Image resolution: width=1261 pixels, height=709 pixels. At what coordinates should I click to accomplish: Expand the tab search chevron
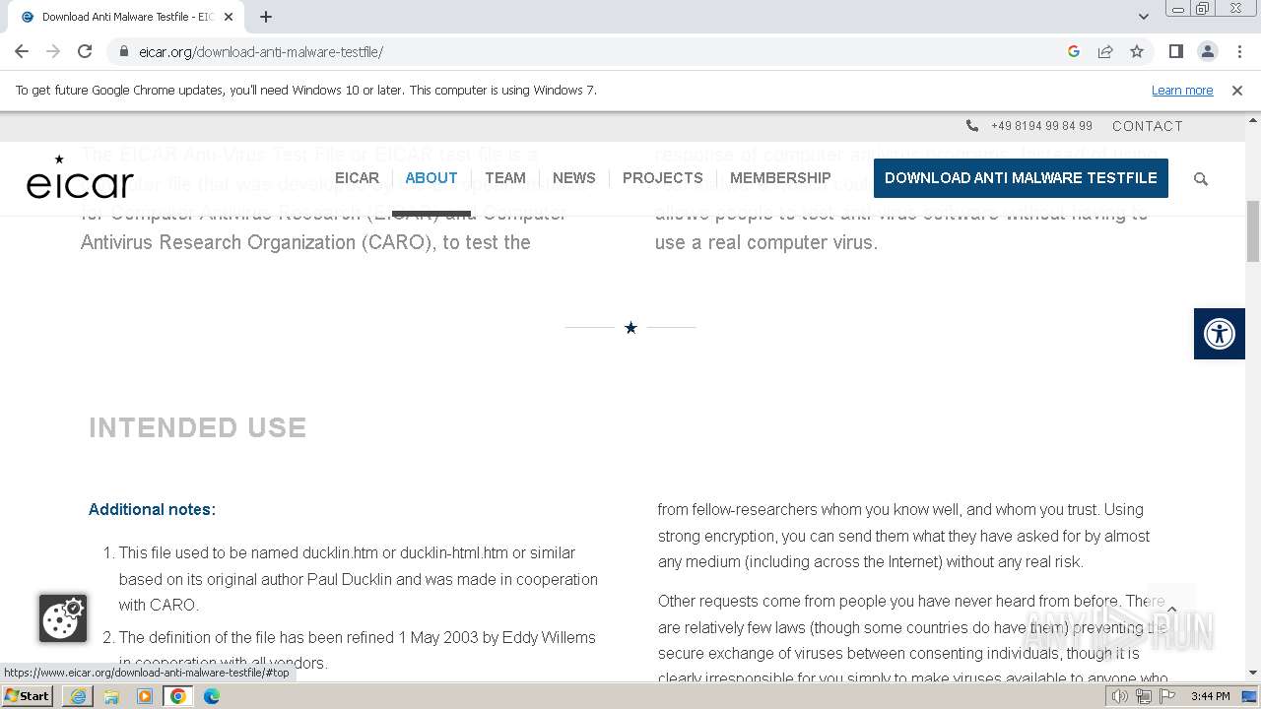pos(1143,17)
